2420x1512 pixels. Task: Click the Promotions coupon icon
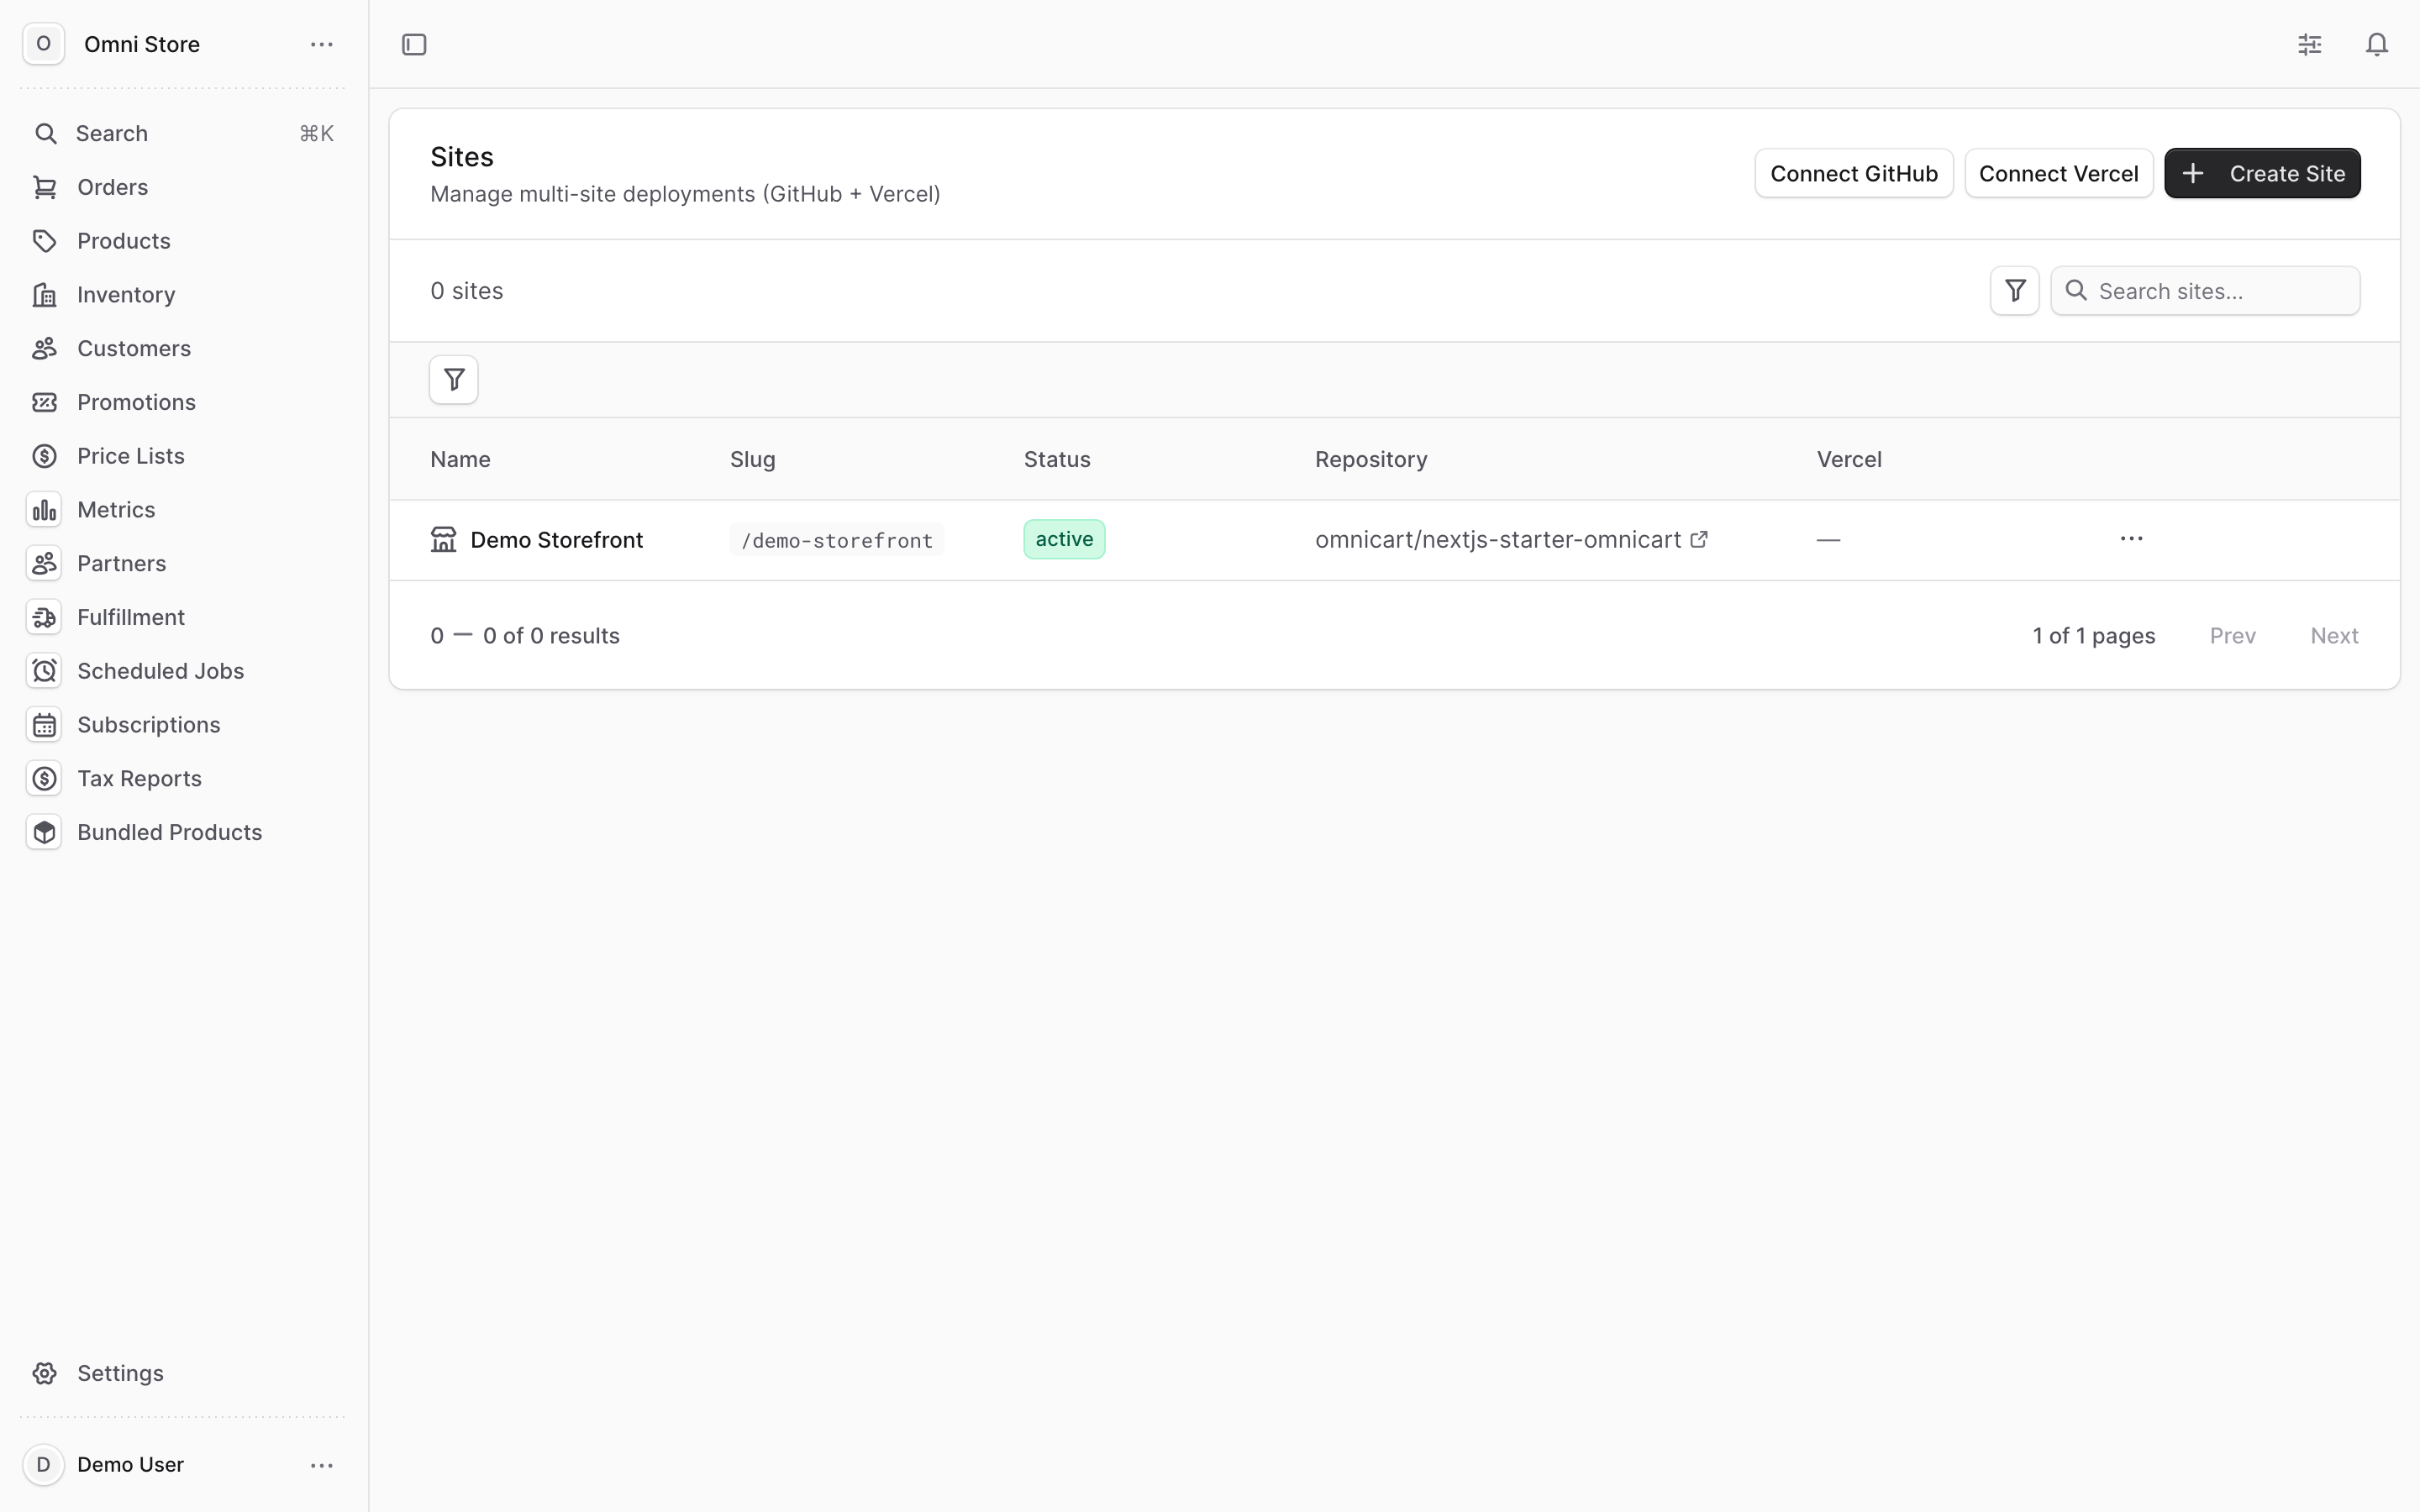(x=45, y=402)
